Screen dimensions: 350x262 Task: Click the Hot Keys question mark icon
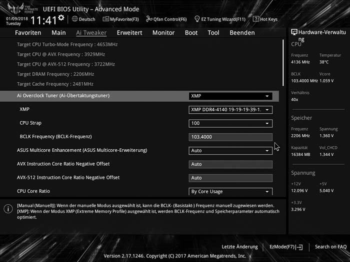coord(256,19)
